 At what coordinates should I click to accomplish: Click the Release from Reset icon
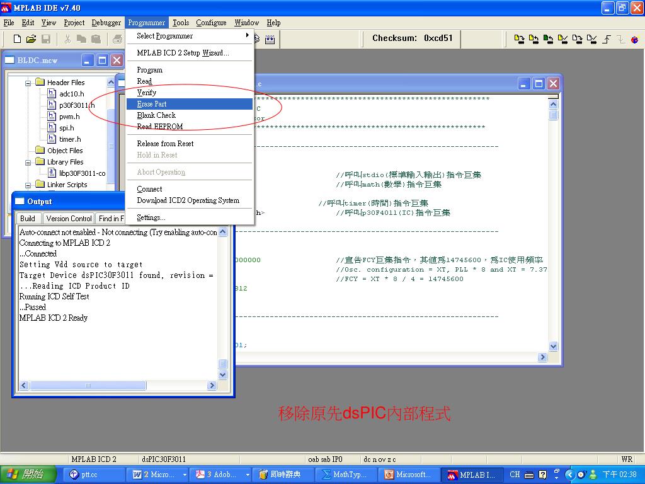607,39
